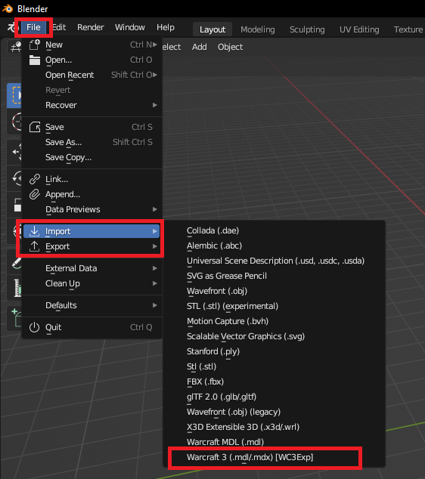The image size is (425, 479).
Task: Open the Window menu
Action: (x=130, y=27)
